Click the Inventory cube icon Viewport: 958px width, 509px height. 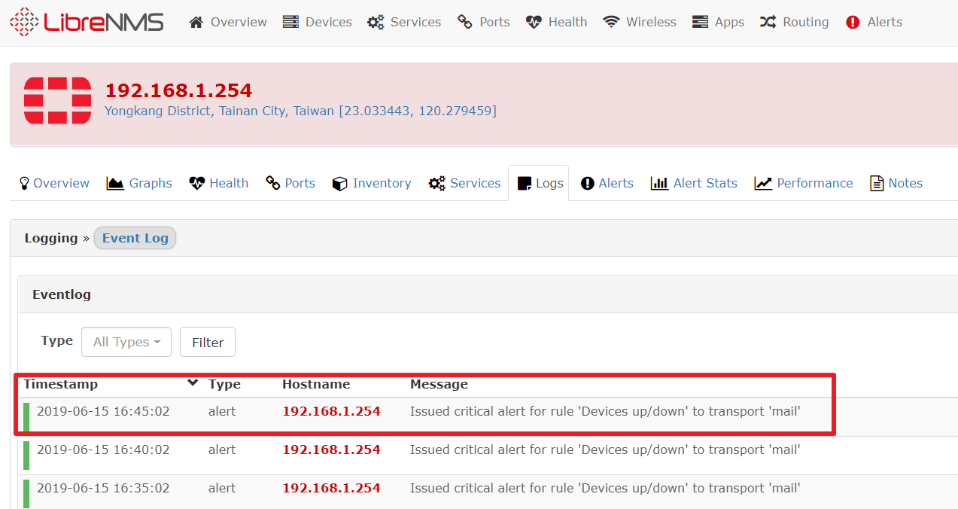point(339,183)
